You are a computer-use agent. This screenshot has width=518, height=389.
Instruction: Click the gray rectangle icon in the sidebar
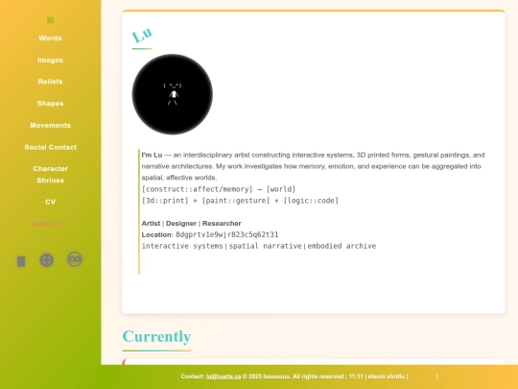(x=21, y=261)
